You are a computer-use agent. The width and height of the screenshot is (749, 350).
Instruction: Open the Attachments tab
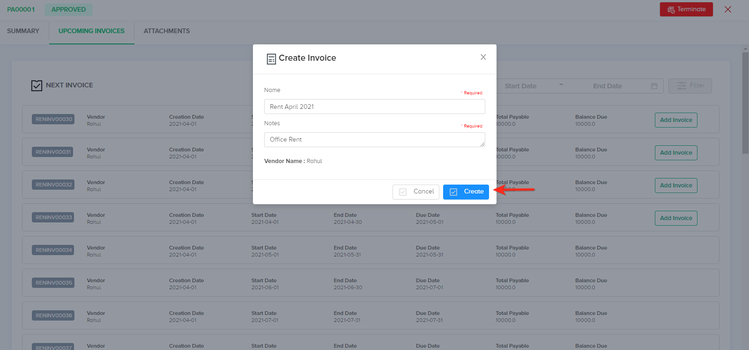click(x=167, y=31)
